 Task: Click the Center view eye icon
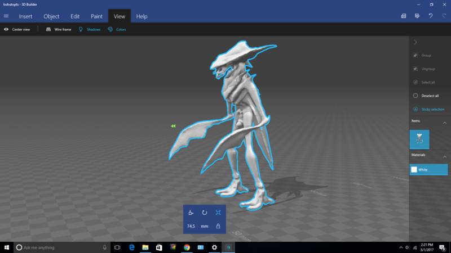pos(6,29)
